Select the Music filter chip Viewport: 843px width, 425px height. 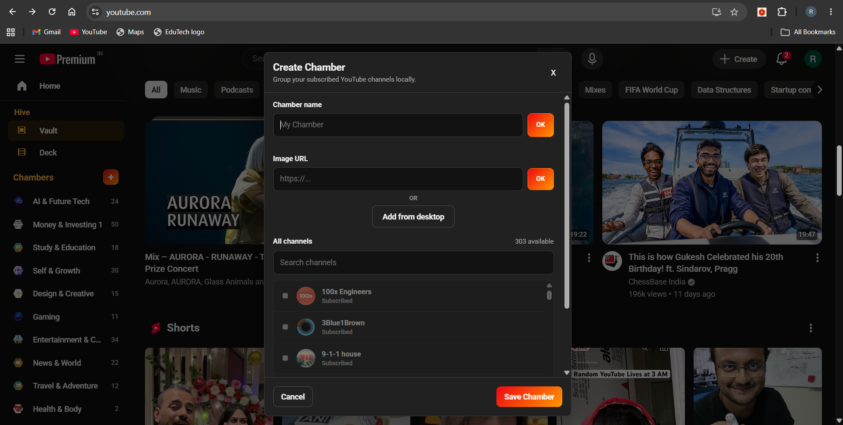191,90
